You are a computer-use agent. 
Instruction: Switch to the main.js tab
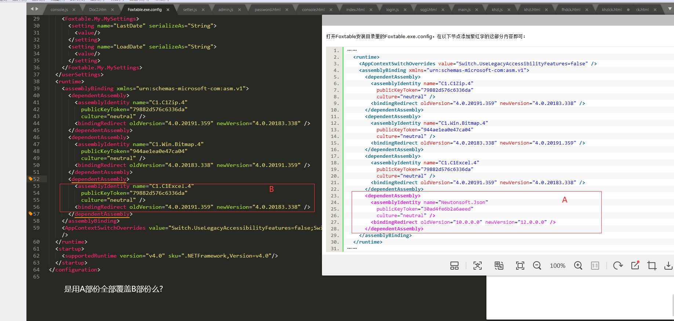click(464, 10)
